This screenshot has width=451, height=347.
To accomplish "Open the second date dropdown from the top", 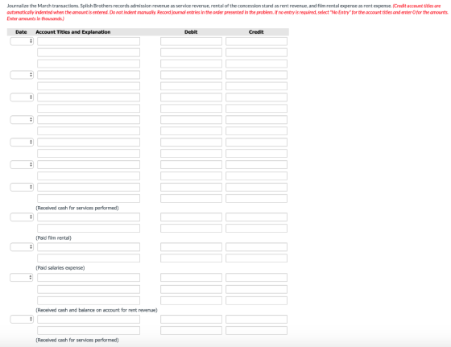I will [22, 75].
